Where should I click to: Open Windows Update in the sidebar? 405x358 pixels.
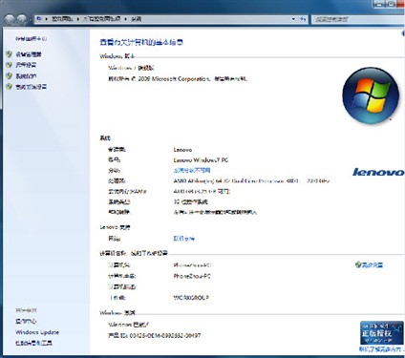[x=37, y=332]
